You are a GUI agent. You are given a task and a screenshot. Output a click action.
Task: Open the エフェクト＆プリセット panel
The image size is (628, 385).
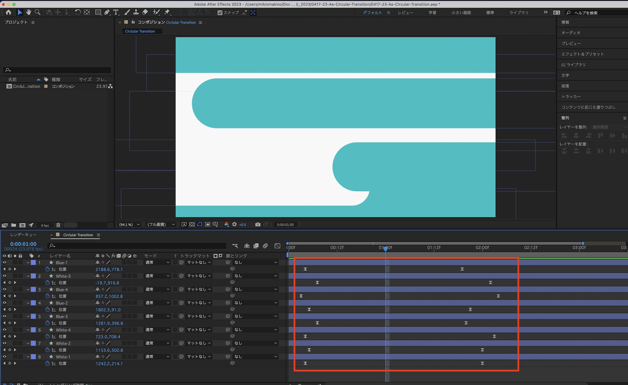click(x=582, y=54)
